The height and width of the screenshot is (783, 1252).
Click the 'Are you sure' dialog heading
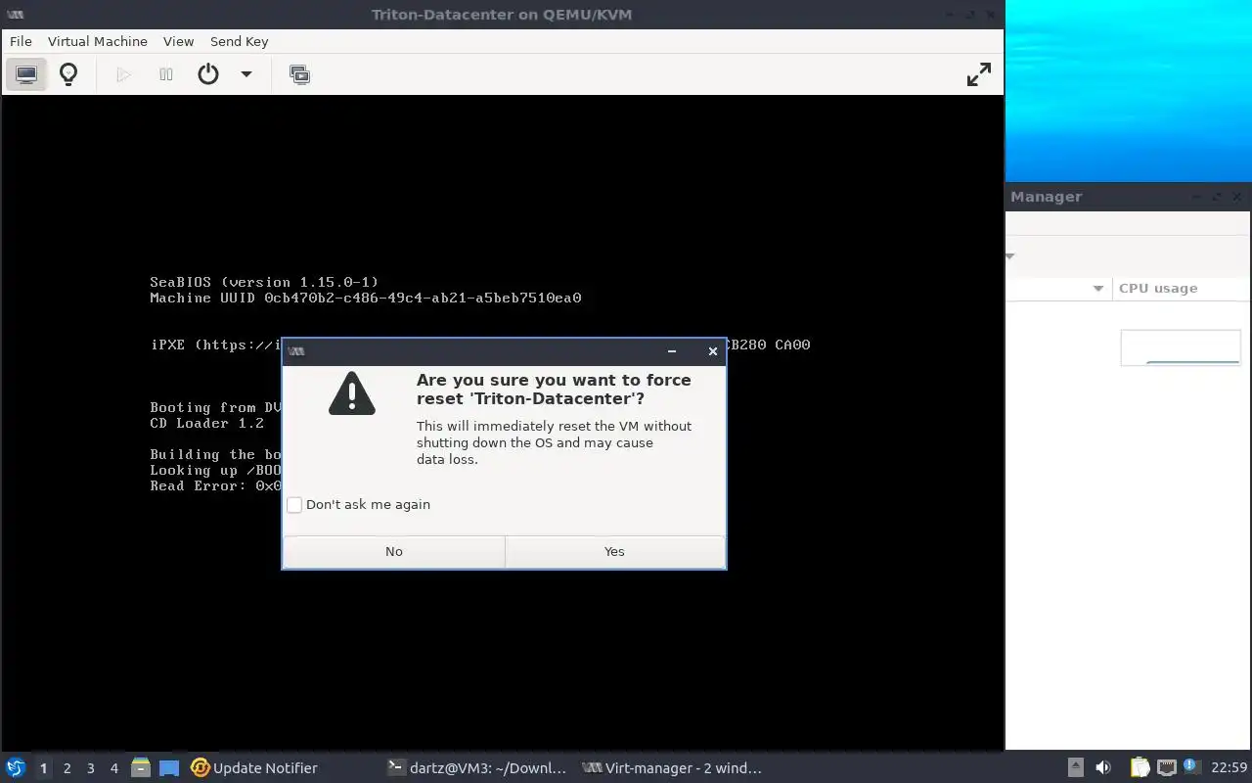coord(554,390)
